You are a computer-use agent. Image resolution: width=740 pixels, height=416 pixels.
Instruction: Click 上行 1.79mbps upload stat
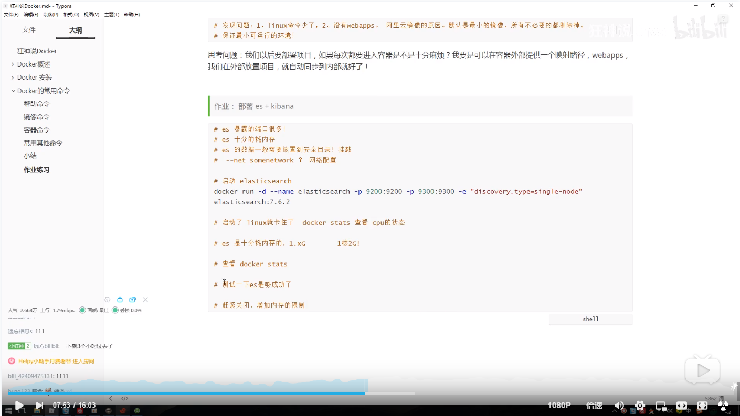tap(57, 310)
